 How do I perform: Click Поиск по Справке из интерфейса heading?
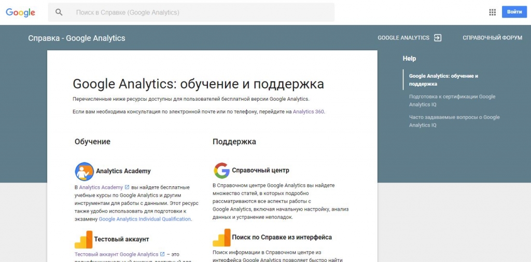pyautogui.click(x=282, y=237)
